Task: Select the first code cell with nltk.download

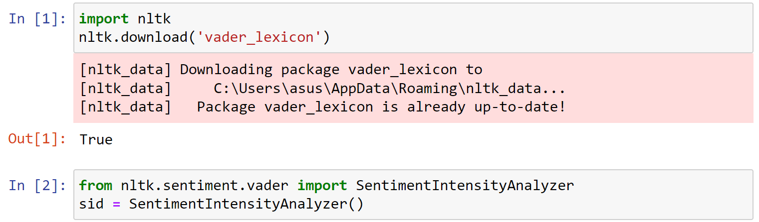Action: (413, 28)
